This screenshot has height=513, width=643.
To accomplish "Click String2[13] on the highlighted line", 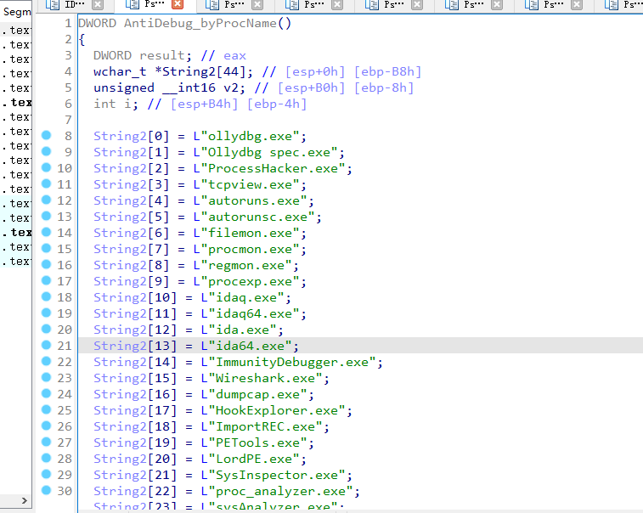I will coord(134,346).
